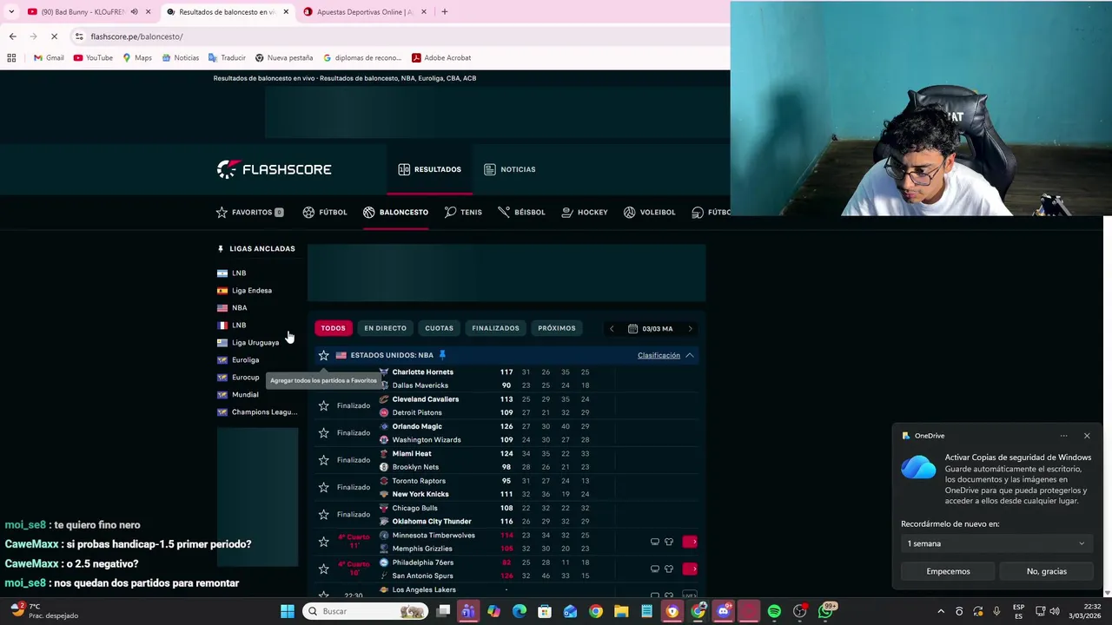Select Tenis in the sport menu
This screenshot has width=1112, height=625.
462,212
